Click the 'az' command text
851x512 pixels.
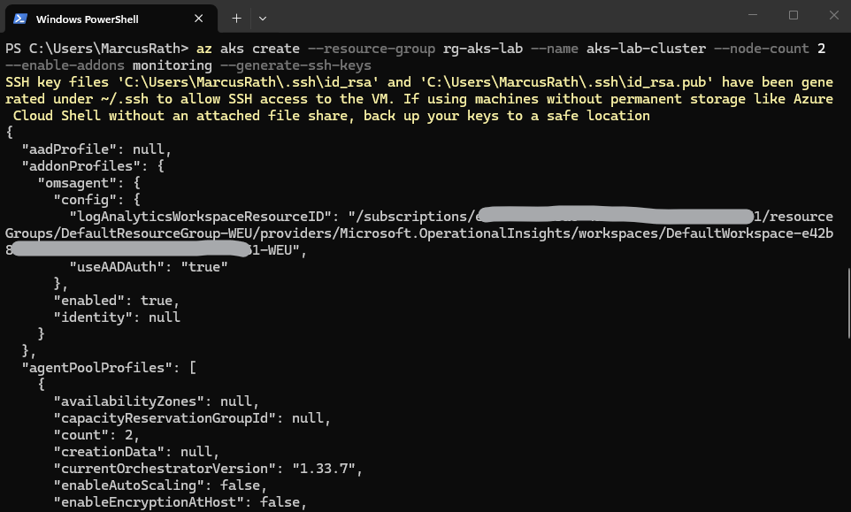pyautogui.click(x=204, y=49)
